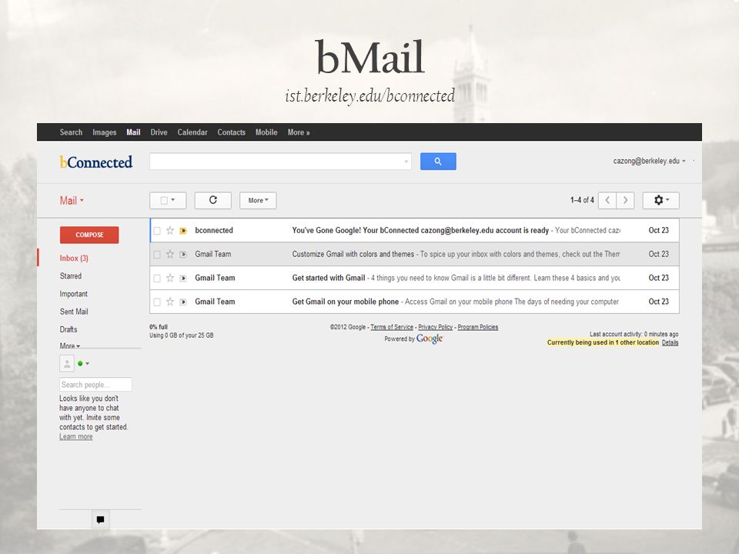Show search options arrow in search box
Viewport: 739px width, 554px height.
coord(406,162)
